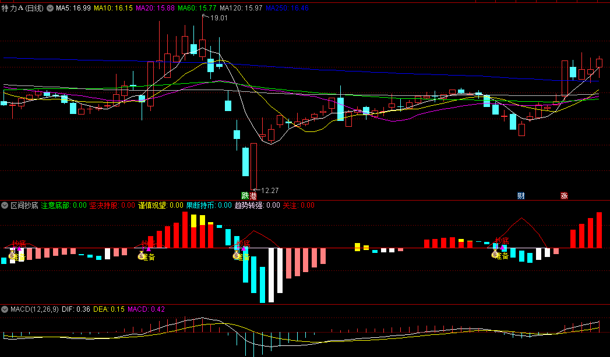
Task: Click the green 跌 marker icon
Action: 245,195
